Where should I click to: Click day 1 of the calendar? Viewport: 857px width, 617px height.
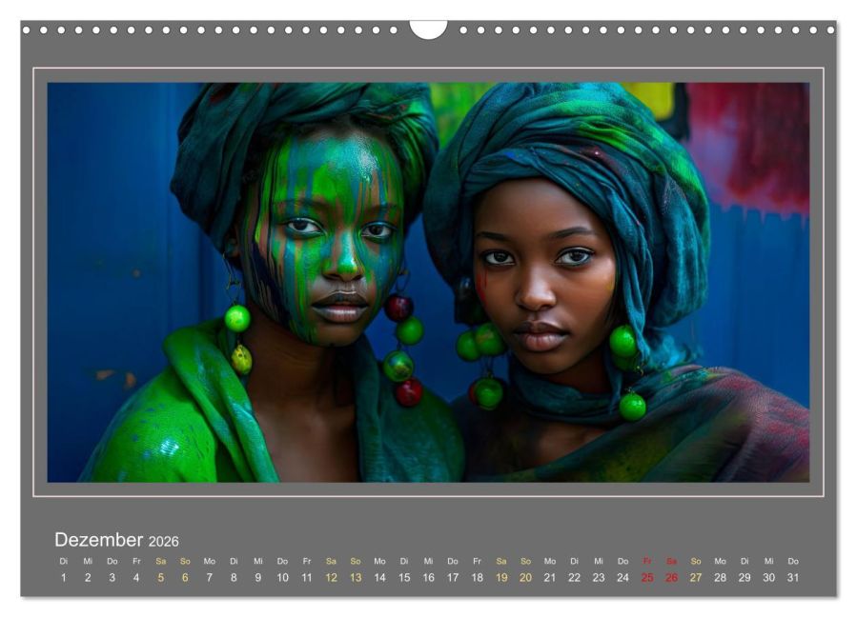click(x=64, y=577)
